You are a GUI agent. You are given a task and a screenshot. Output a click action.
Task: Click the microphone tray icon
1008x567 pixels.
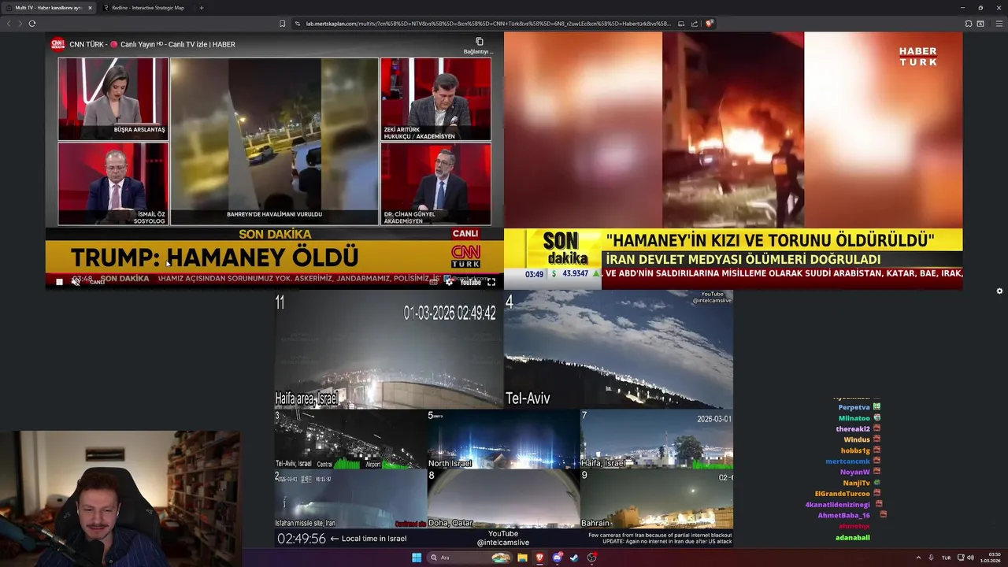click(931, 558)
